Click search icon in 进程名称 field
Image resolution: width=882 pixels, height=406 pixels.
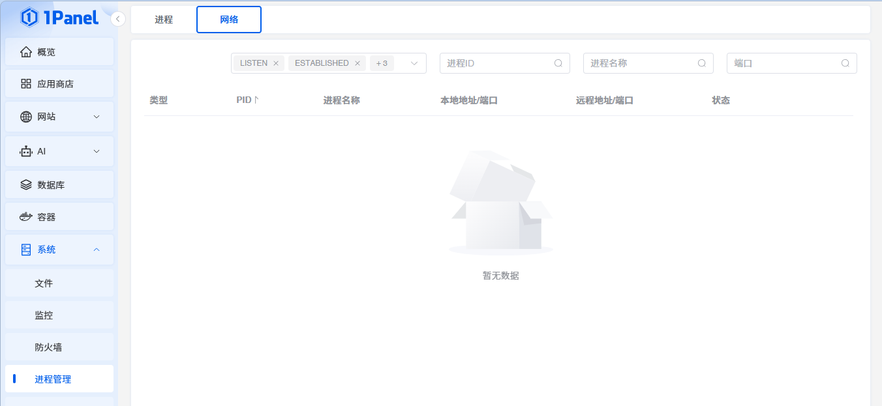(701, 63)
